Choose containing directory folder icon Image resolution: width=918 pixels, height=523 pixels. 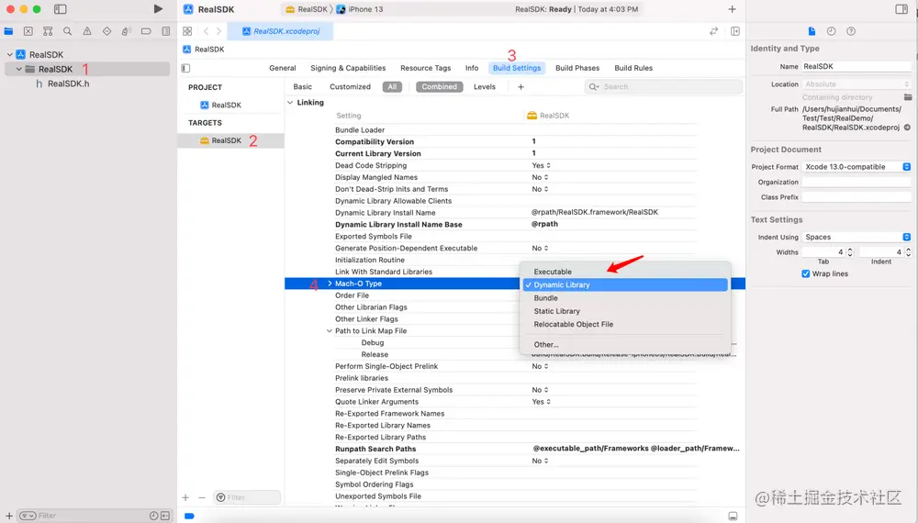point(908,97)
